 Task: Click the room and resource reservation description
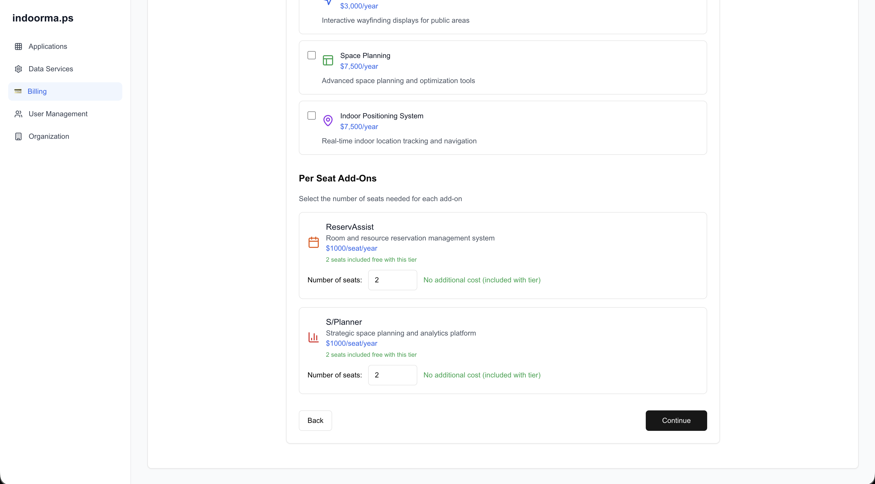[x=410, y=238]
